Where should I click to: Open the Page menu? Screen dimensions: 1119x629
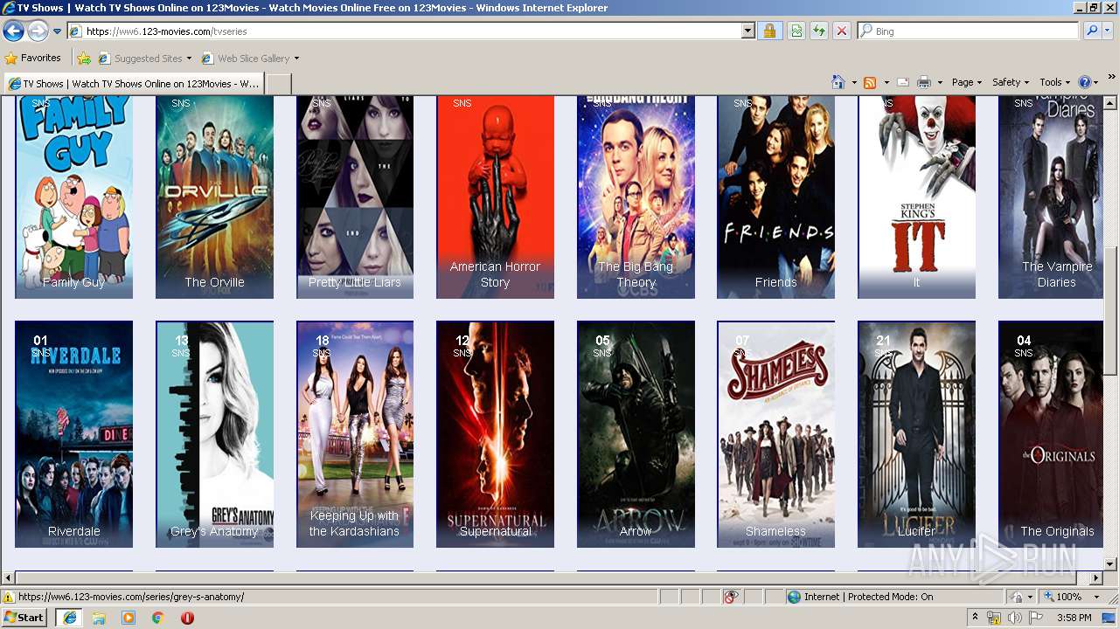[967, 82]
